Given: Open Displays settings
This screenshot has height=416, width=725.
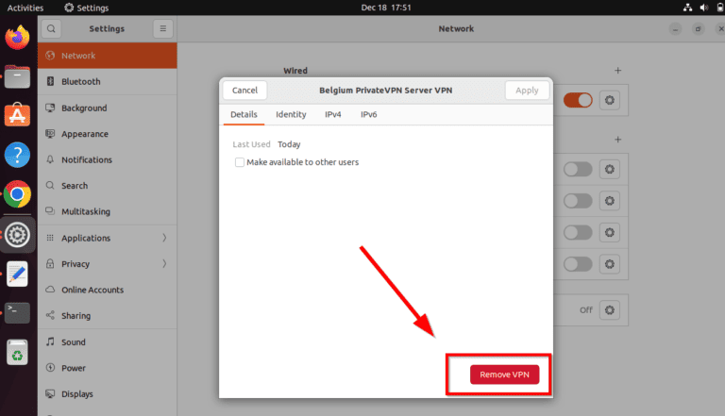Looking at the screenshot, I should [x=108, y=393].
